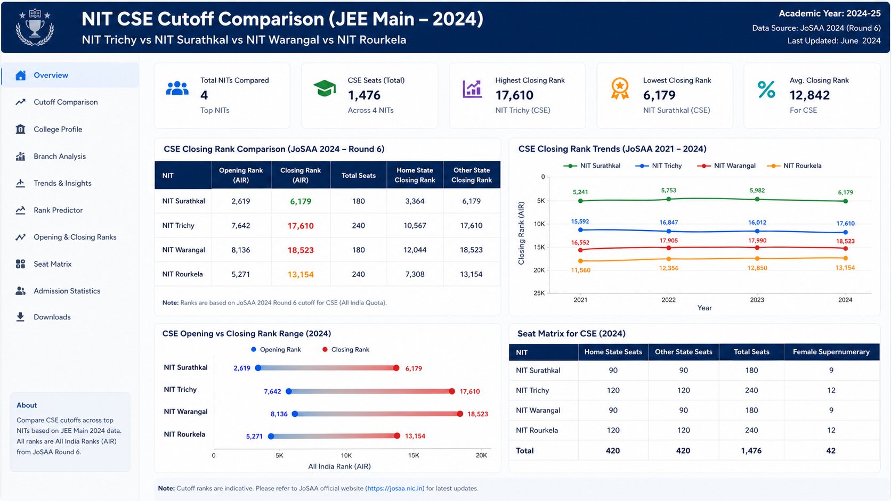Image resolution: width=891 pixels, height=501 pixels.
Task: Click total seats value 1,476 in seat matrix
Action: [x=751, y=450]
